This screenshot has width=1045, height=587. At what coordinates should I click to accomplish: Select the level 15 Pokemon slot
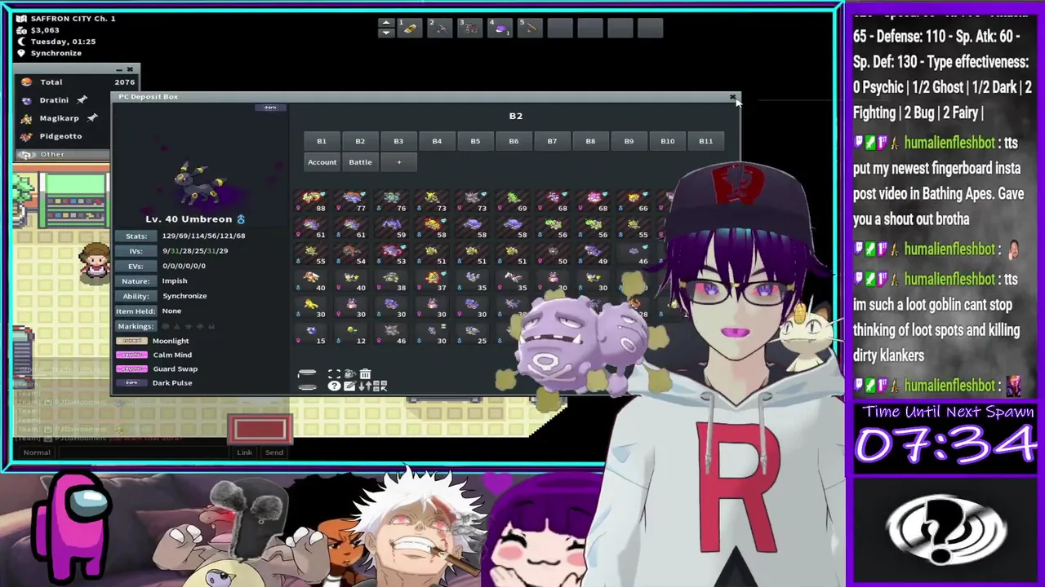(313, 335)
